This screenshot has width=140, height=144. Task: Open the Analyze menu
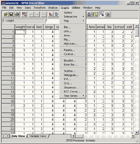53,8
